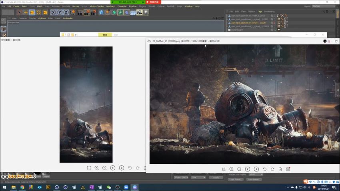This screenshot has height=191, width=340.
Task: Click the green array modeling icon
Action: point(120,12)
